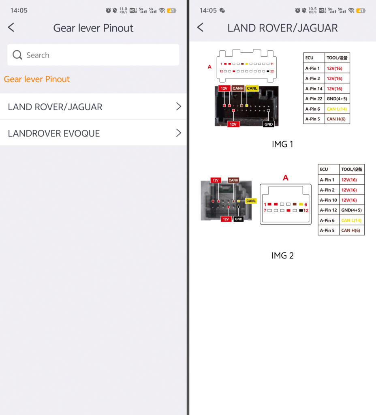The width and height of the screenshot is (376, 415).
Task: Tap the LAND ROVER/JAGUAR page title
Action: click(282, 28)
